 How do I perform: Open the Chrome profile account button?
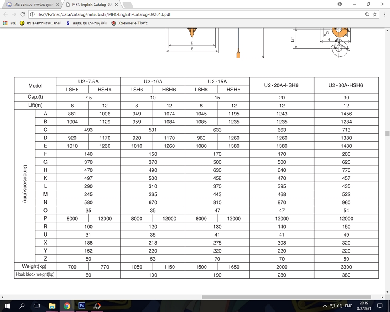[x=340, y=4]
